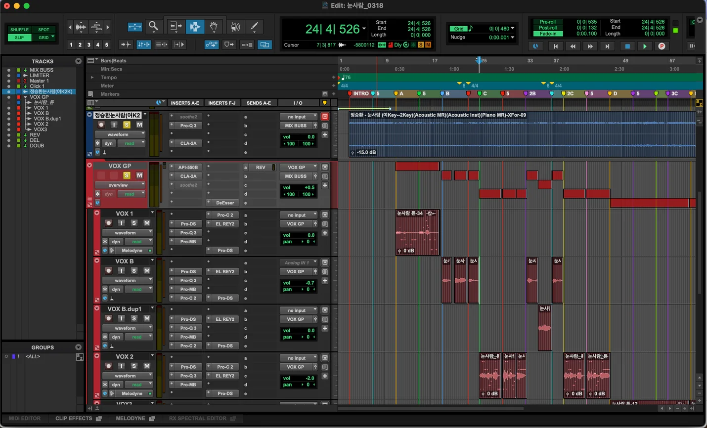
Task: Click the Zoom Toggle button
Action: [134, 27]
